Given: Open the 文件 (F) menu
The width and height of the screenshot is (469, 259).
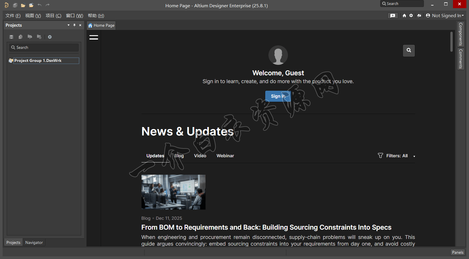Looking at the screenshot, I should coord(13,16).
